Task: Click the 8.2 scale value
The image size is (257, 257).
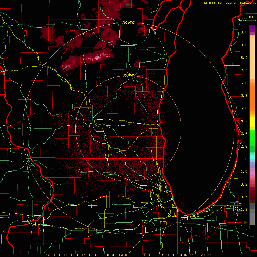Action: click(244, 57)
